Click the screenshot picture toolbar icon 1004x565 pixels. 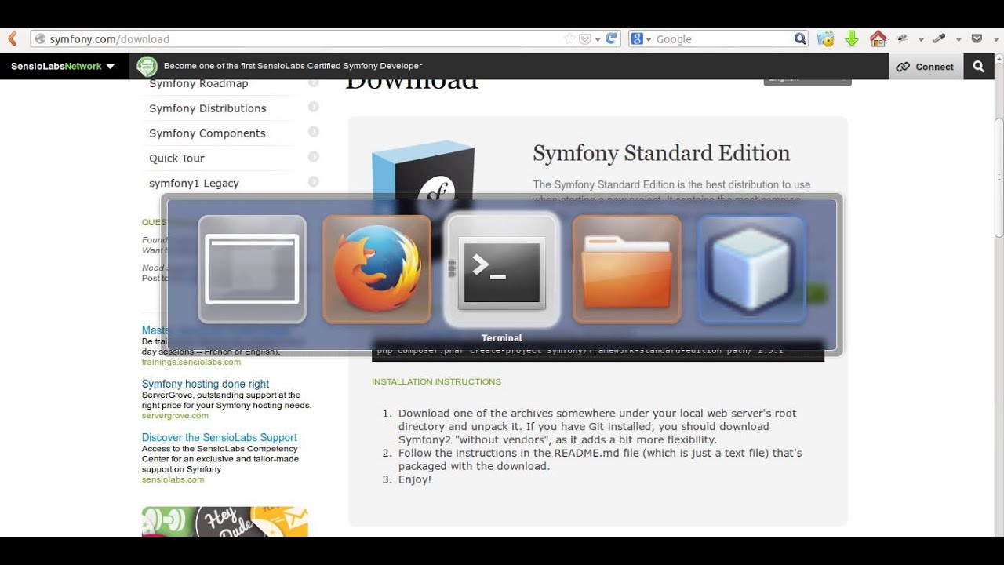point(825,38)
